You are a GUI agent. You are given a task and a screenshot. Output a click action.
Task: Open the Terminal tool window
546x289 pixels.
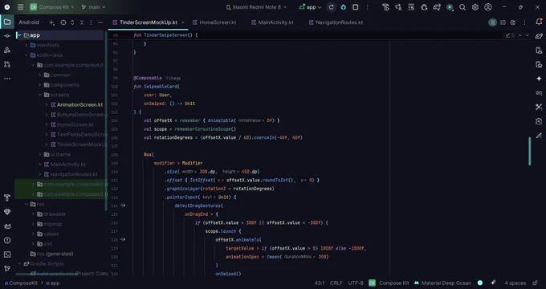(7, 254)
